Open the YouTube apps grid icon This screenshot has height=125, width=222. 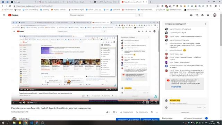click(x=197, y=15)
